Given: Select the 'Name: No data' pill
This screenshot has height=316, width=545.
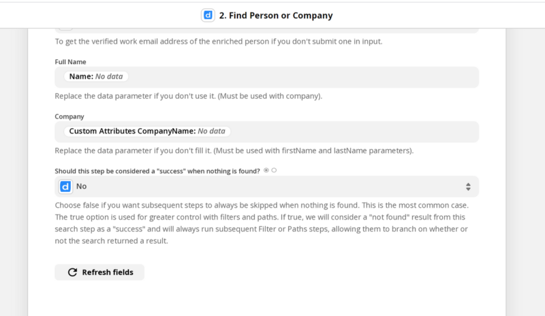Looking at the screenshot, I should pyautogui.click(x=96, y=76).
